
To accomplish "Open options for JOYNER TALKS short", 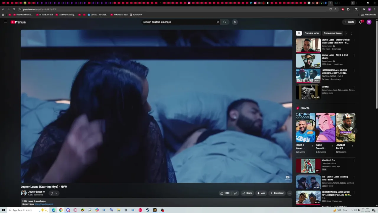I will (x=353, y=146).
